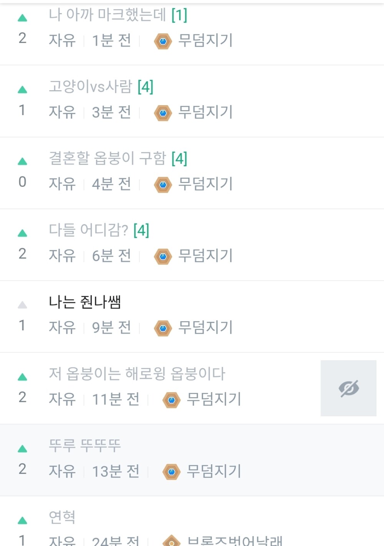Screen dimensions: 384x546
Task: Select 자유 category on the 9분 전 post
Action: click(x=62, y=327)
